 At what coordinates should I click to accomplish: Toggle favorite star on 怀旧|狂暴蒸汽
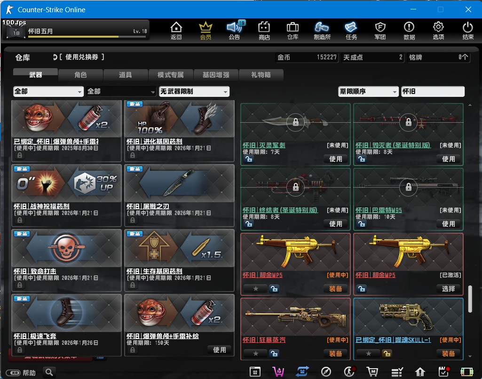pos(255,354)
